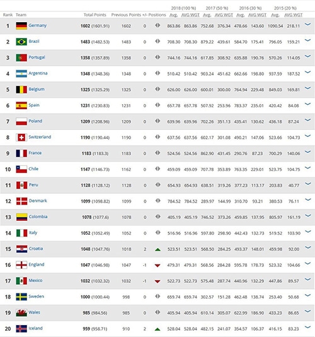Click England's red down-arrow position indicator
315x337 pixels.
click(157, 266)
